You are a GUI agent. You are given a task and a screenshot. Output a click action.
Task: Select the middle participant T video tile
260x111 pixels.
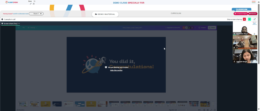[245, 42]
